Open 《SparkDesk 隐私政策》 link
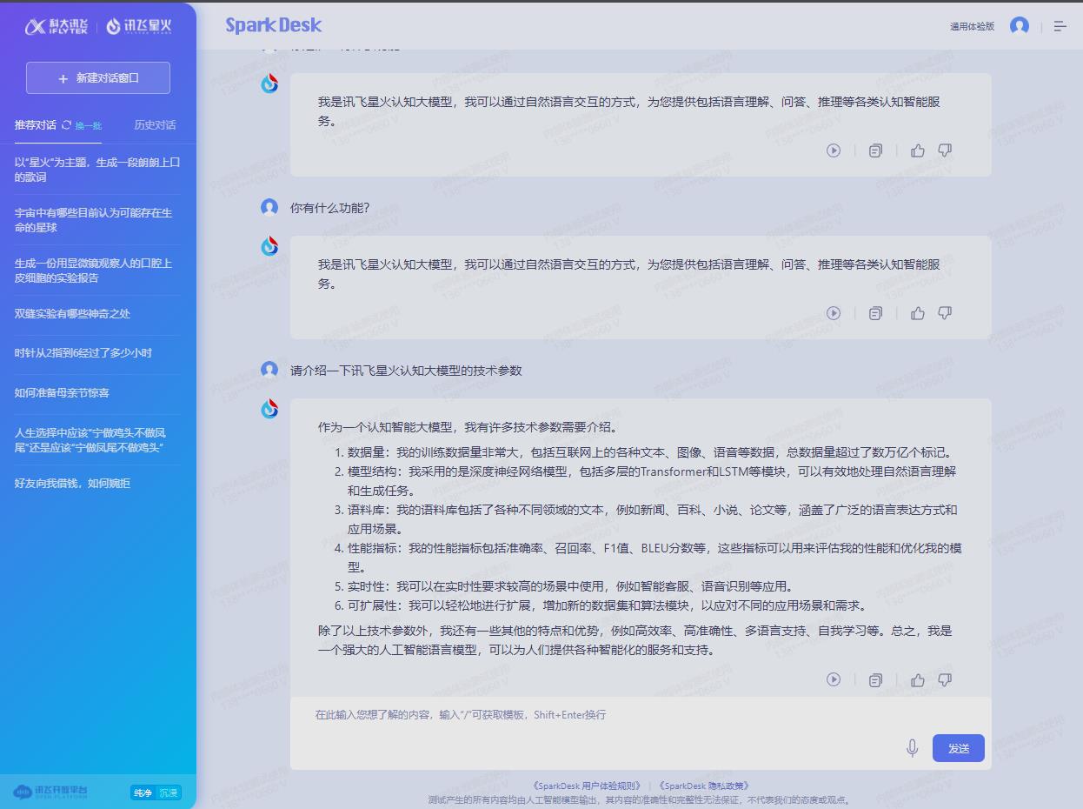1083x809 pixels. pyautogui.click(x=704, y=786)
